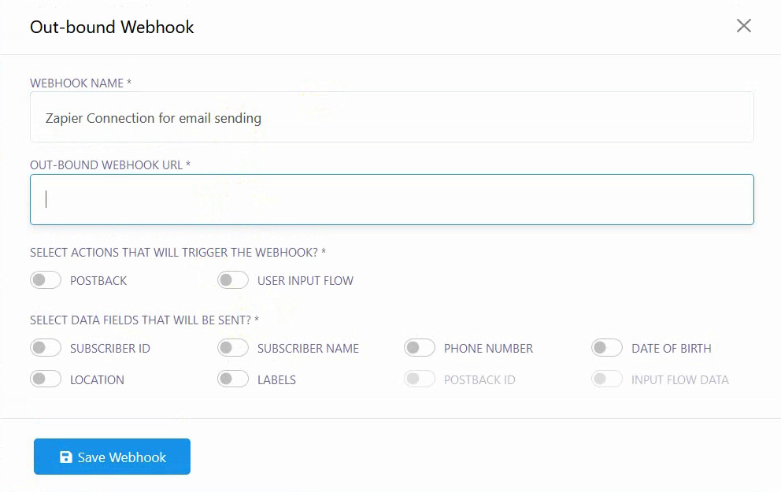
Task: Click the Subscriber Name label text
Action: click(308, 349)
